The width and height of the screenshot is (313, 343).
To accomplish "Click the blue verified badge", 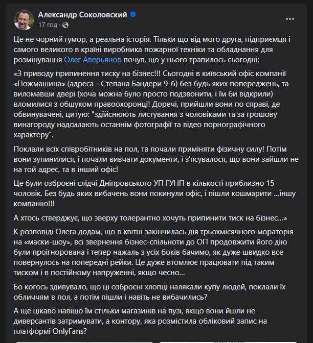I will (x=133, y=15).
